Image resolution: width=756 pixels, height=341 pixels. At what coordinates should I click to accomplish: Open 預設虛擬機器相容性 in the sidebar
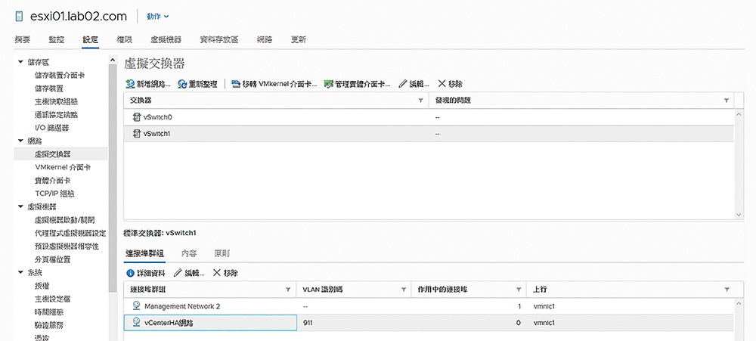[x=67, y=246]
